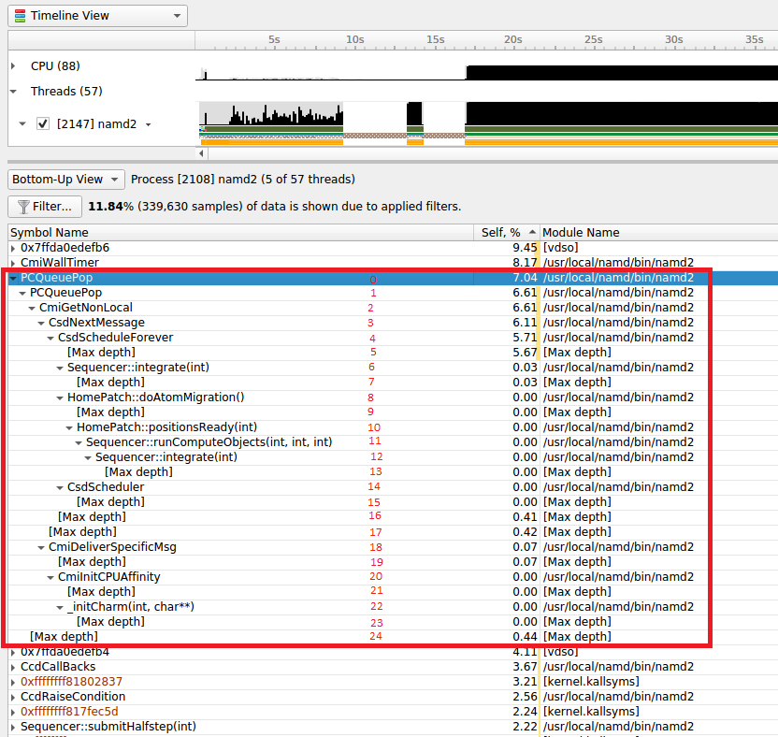Select the HomePatch::doAtomMigration() row
The width and height of the screenshot is (778, 737).
pyautogui.click(x=155, y=397)
